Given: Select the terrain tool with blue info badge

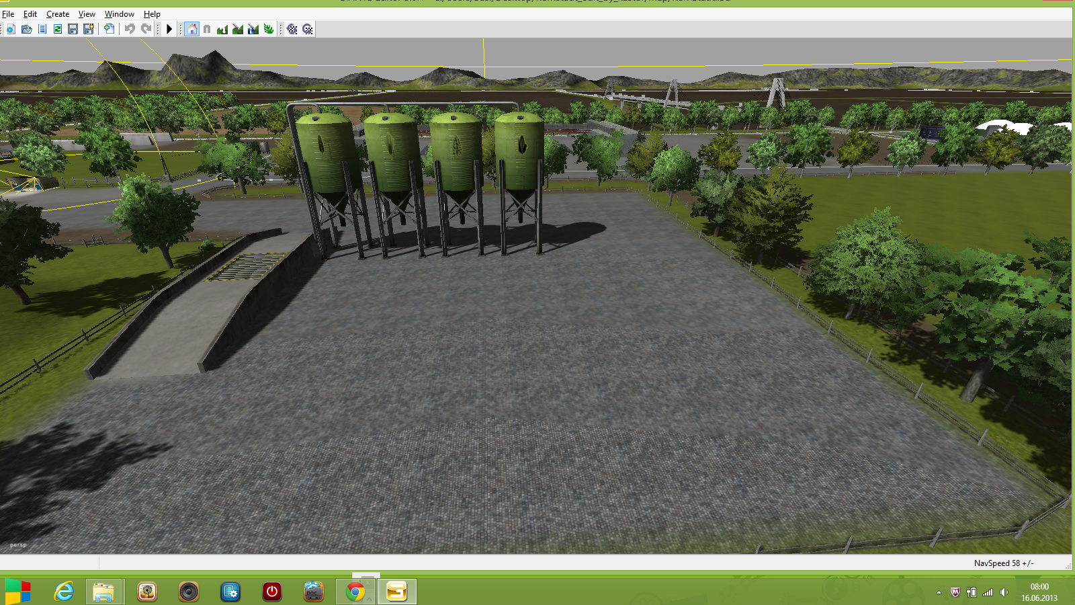Looking at the screenshot, I should [253, 29].
